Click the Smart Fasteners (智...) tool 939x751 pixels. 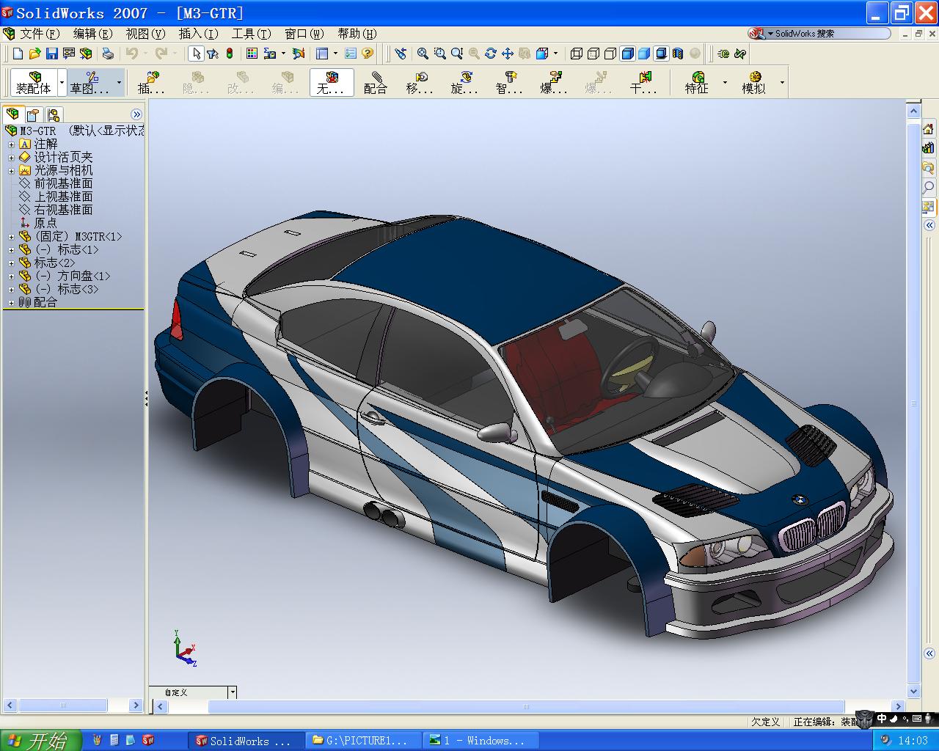(509, 82)
